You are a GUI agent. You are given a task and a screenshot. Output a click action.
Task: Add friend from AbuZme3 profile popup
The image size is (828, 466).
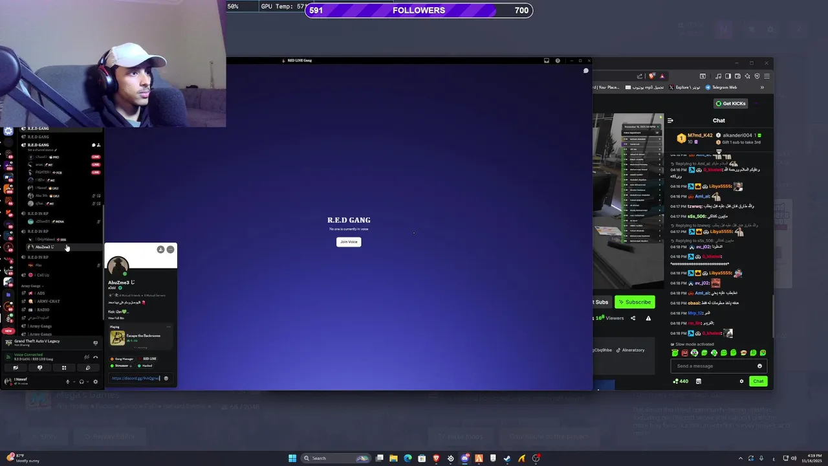click(160, 249)
